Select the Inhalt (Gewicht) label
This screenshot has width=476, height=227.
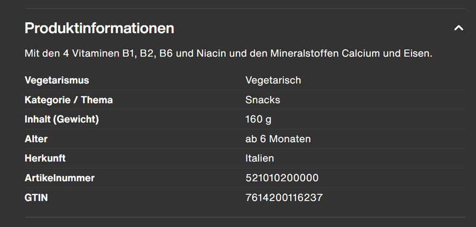(x=62, y=120)
